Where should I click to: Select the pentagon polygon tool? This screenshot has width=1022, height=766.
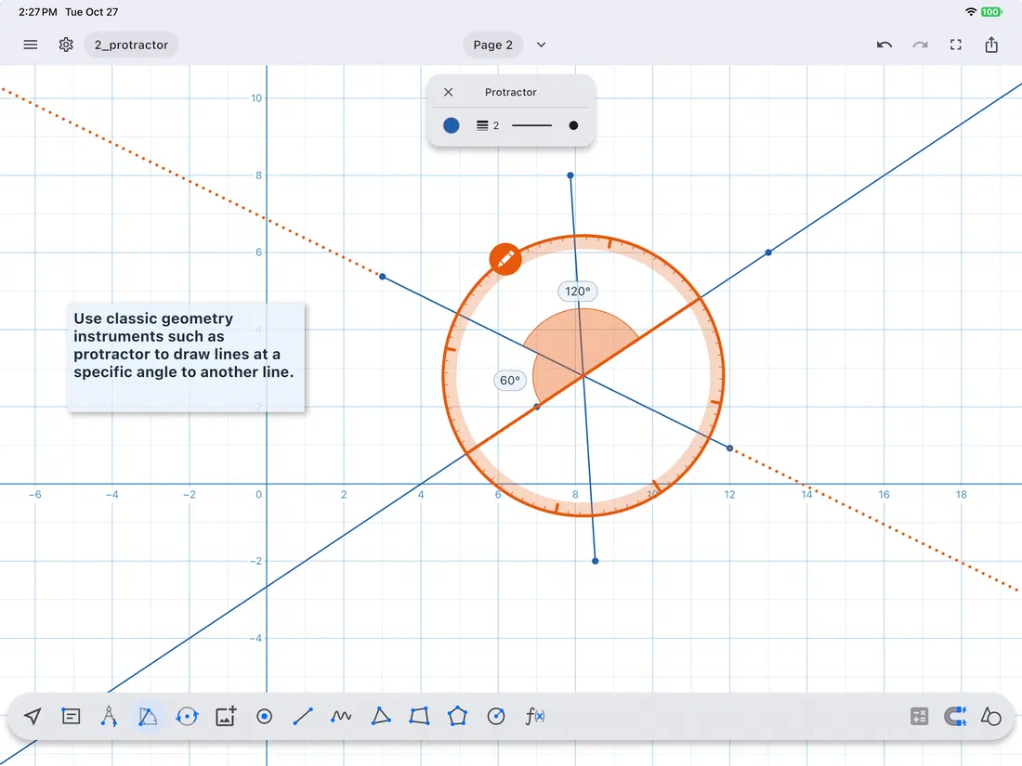457,717
